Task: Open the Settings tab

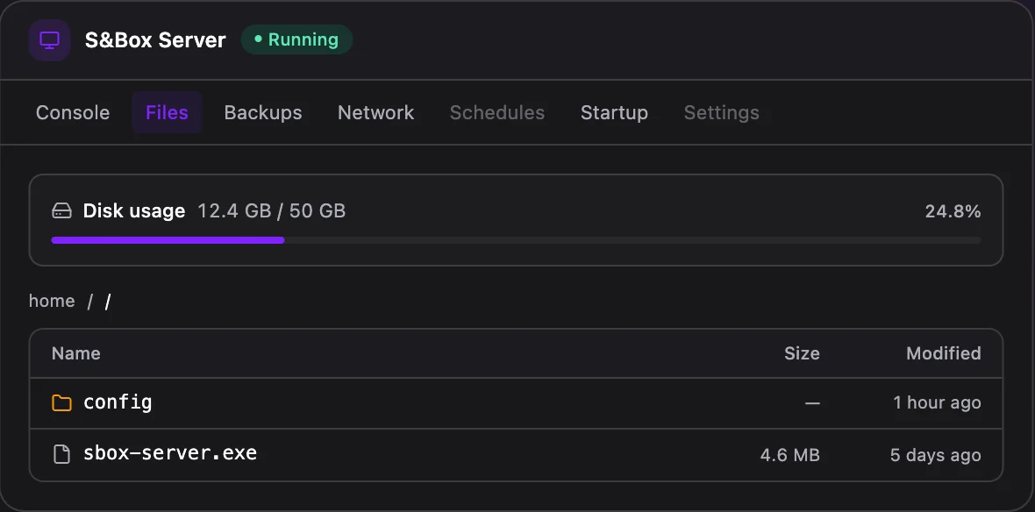Action: [x=722, y=113]
